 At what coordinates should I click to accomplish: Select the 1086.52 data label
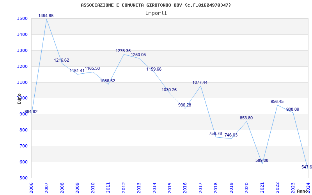click(x=108, y=81)
